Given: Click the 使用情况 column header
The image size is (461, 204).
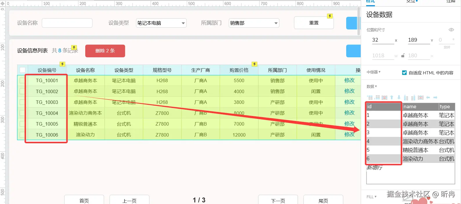Looking at the screenshot, I should point(316,70).
